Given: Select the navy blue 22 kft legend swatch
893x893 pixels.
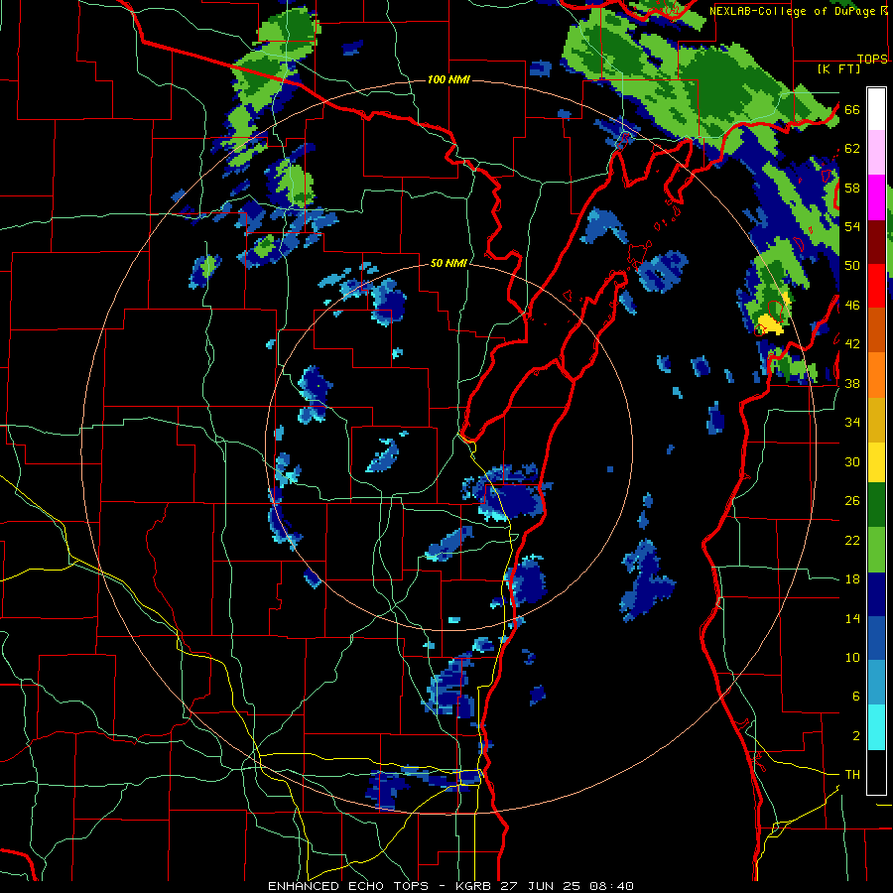Looking at the screenshot, I should click(876, 594).
